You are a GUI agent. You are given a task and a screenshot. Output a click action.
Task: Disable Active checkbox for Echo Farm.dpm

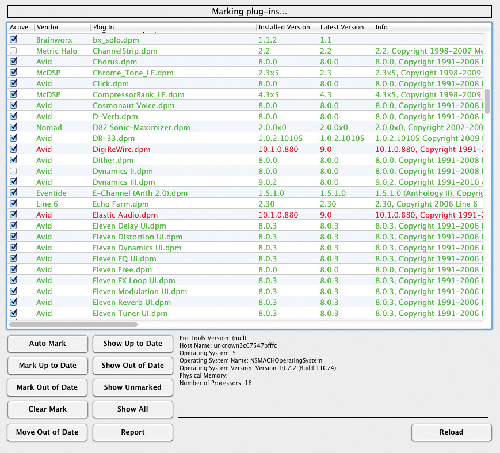tap(13, 204)
